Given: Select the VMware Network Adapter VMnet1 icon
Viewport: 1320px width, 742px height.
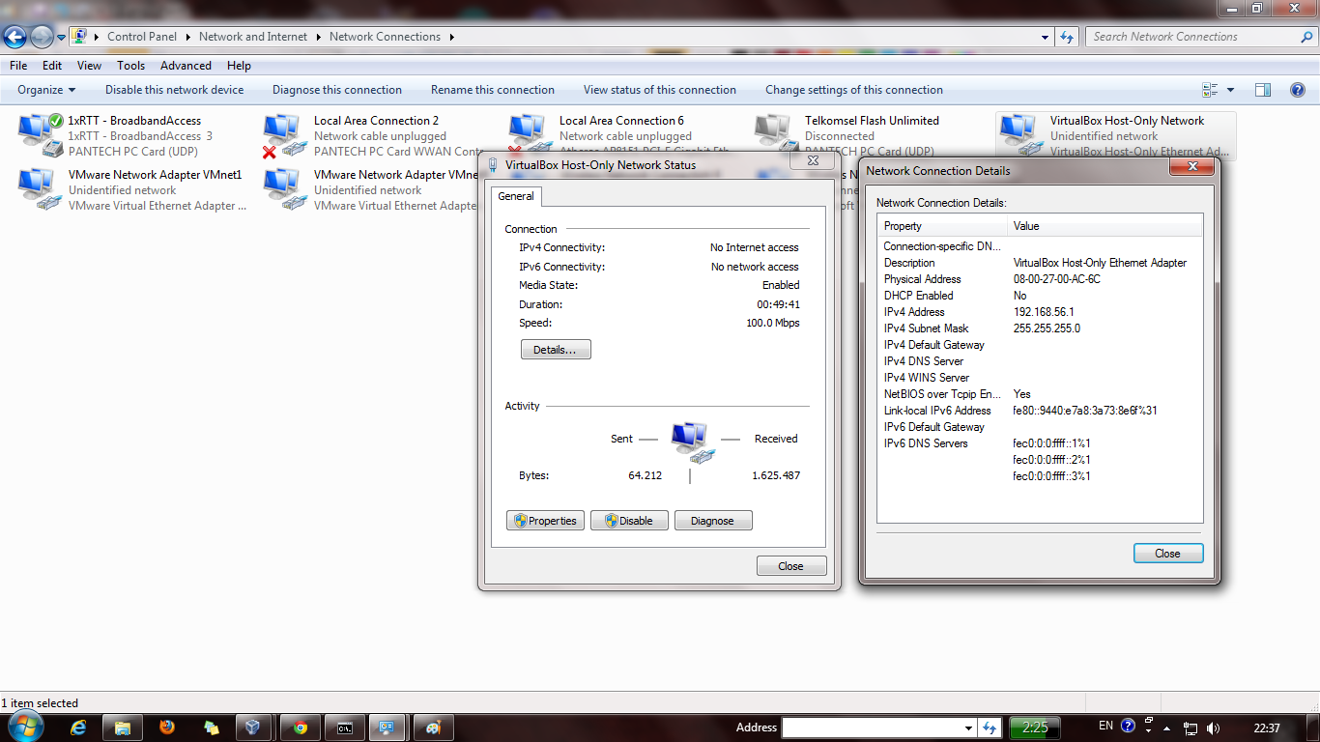Looking at the screenshot, I should [x=42, y=189].
